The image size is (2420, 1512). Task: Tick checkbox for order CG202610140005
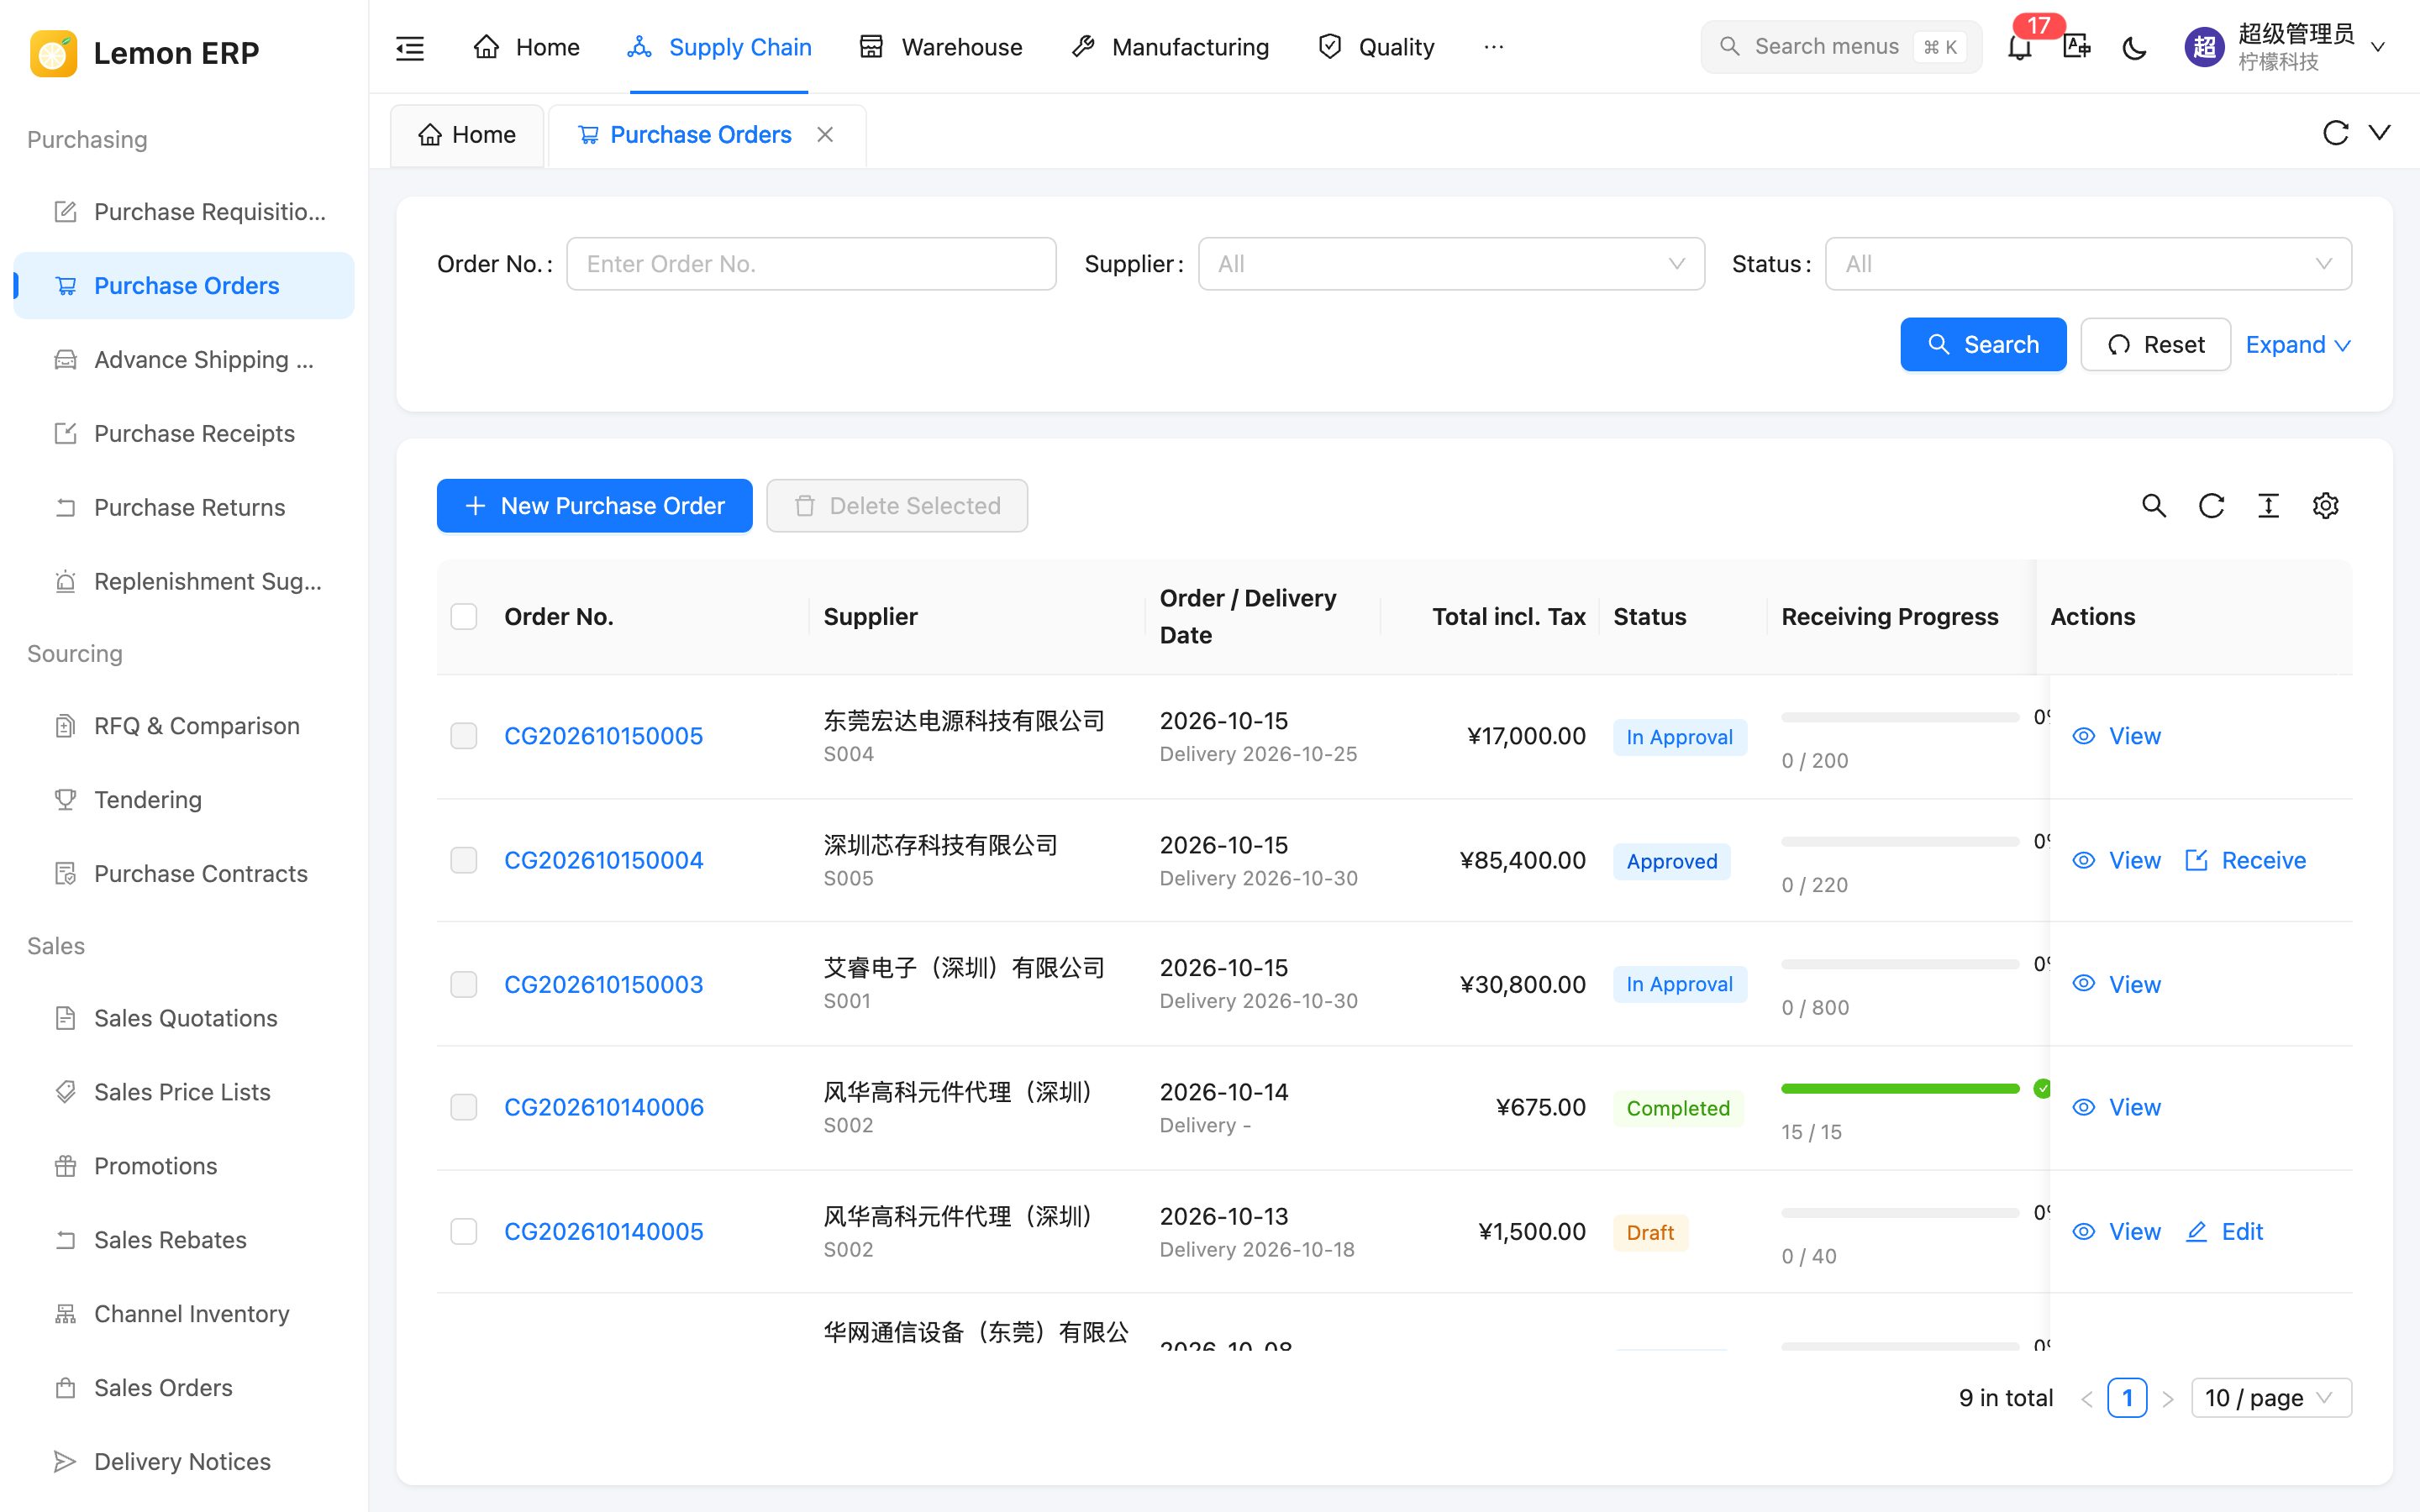point(464,1231)
